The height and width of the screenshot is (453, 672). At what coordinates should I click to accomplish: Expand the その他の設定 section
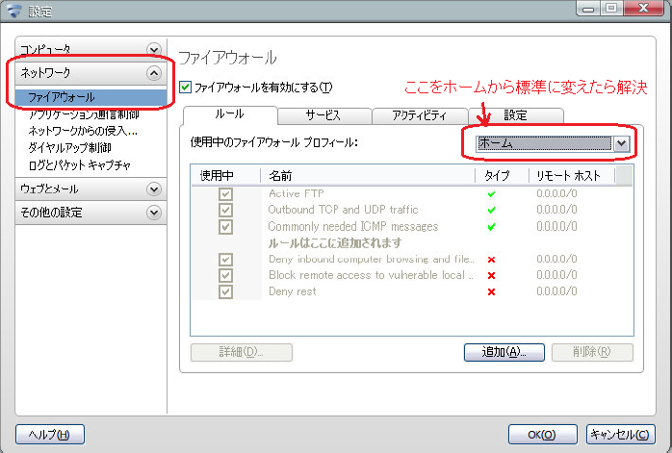pos(153,213)
